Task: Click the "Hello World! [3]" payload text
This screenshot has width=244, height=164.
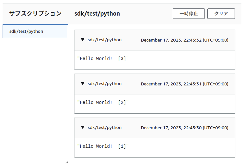Action: point(103,58)
